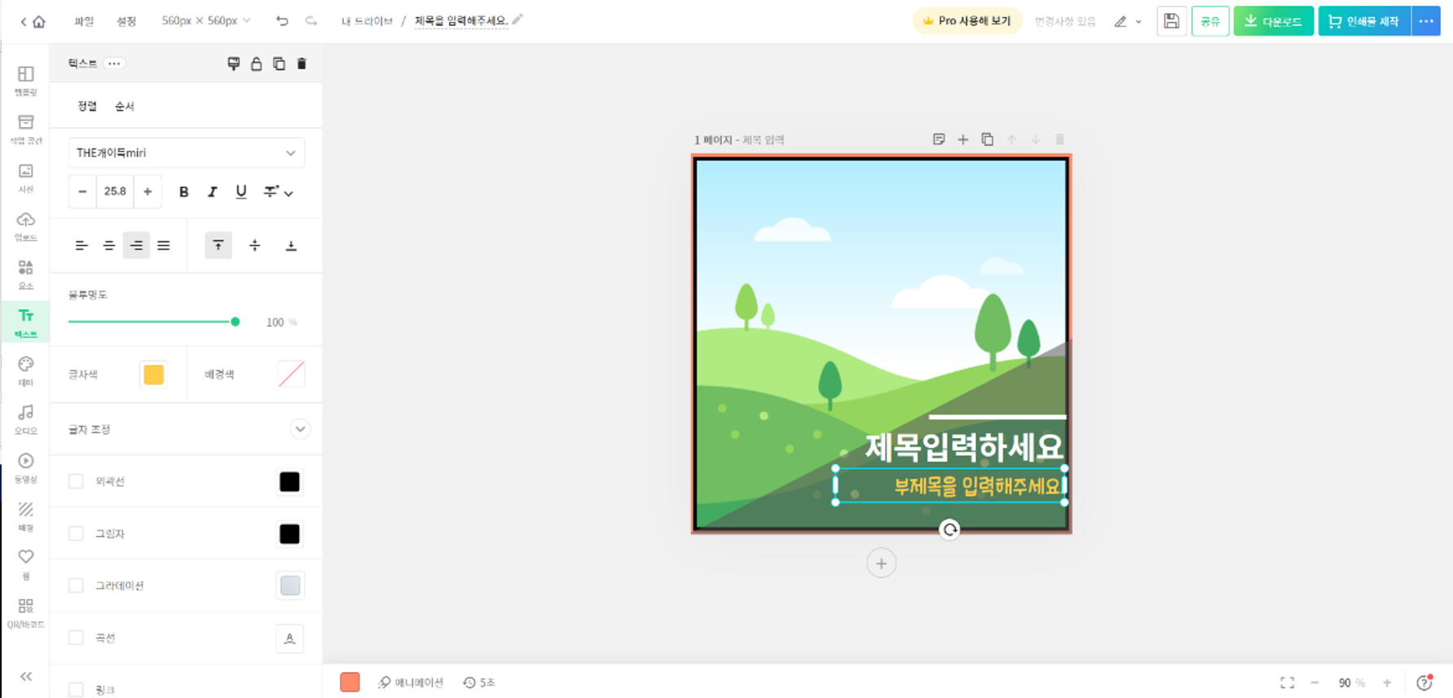
Task: Increase font size with plus button
Action: point(148,192)
